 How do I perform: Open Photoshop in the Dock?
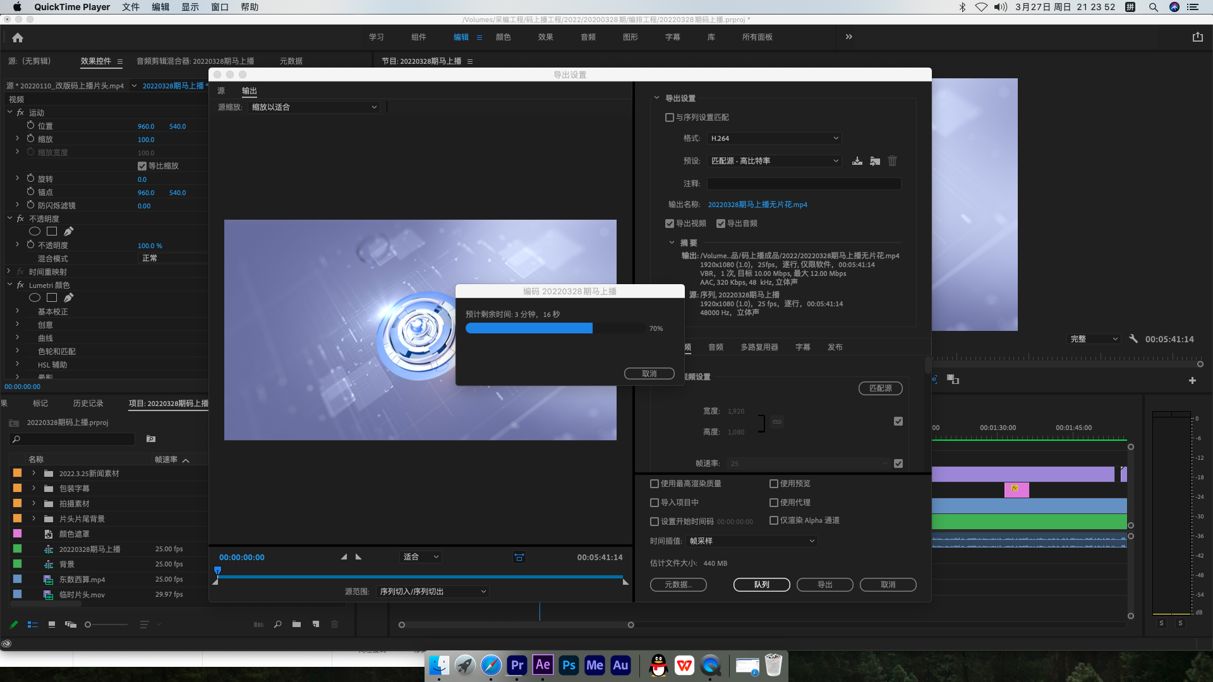(x=569, y=665)
